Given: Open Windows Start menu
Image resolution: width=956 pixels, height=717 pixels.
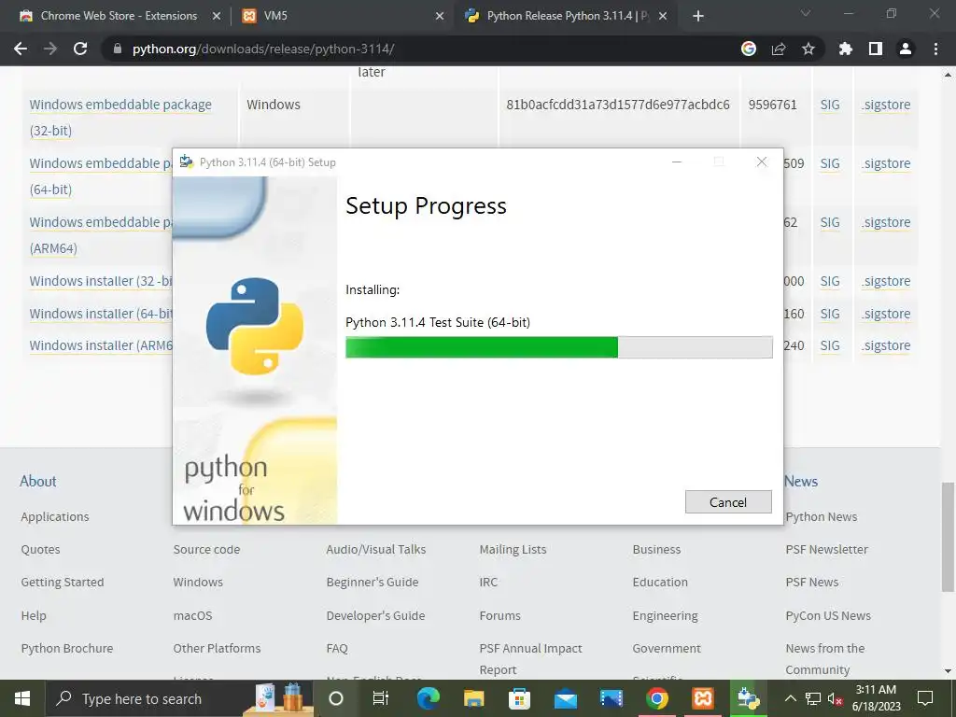Looking at the screenshot, I should [x=22, y=698].
